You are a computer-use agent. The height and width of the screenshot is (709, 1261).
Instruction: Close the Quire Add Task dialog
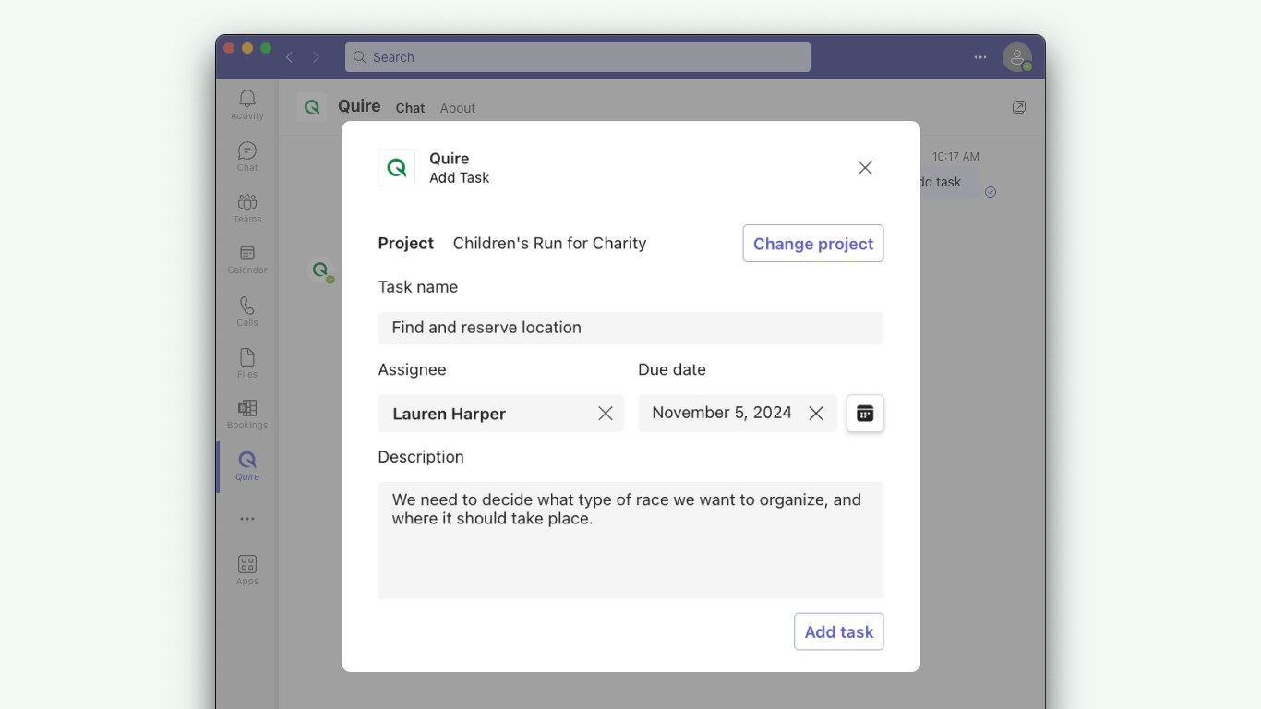pos(865,168)
